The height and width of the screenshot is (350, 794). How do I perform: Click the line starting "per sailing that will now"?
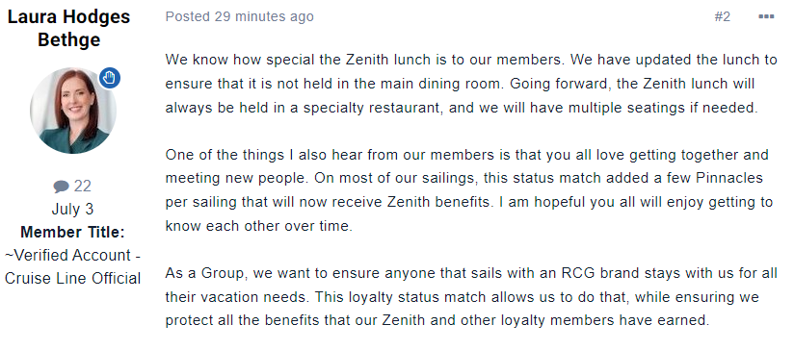pyautogui.click(x=469, y=203)
